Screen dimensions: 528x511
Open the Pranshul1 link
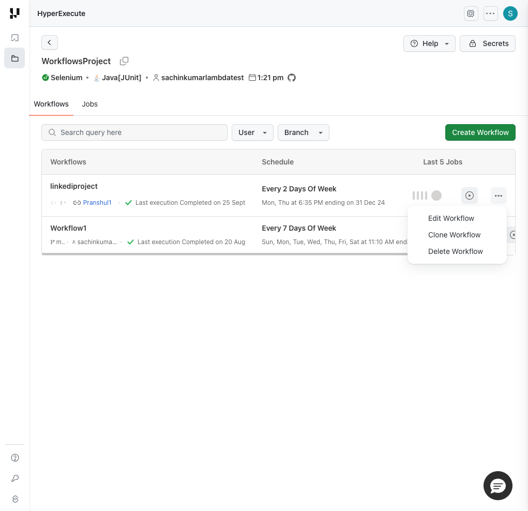(x=97, y=203)
